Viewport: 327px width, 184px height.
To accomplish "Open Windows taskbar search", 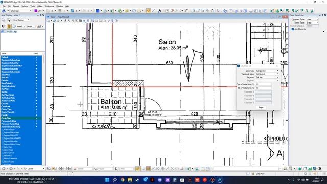I will [115, 180].
